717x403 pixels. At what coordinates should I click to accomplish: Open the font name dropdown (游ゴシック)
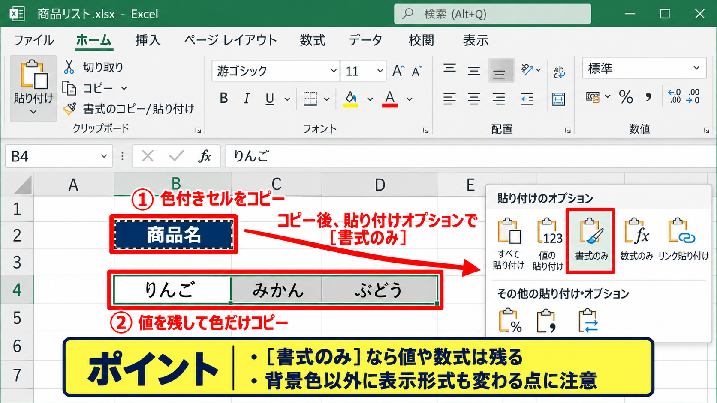point(334,71)
